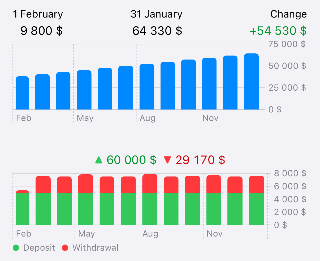
Task: Click the green Feb deposit bar
Action: tap(22, 209)
